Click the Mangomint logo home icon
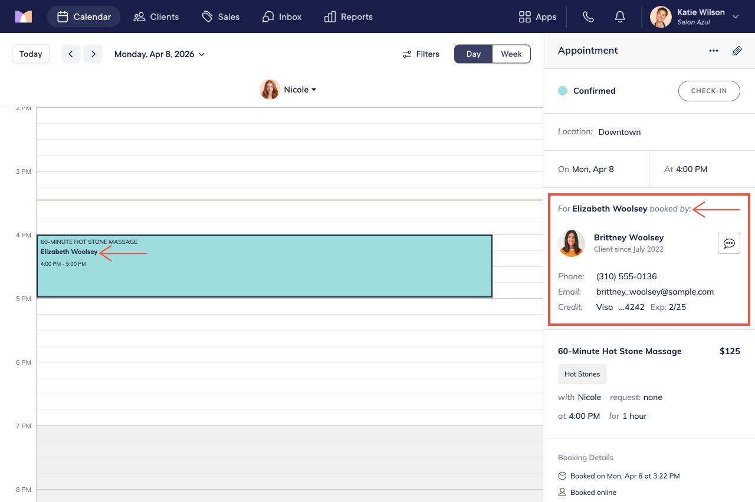 click(x=24, y=16)
